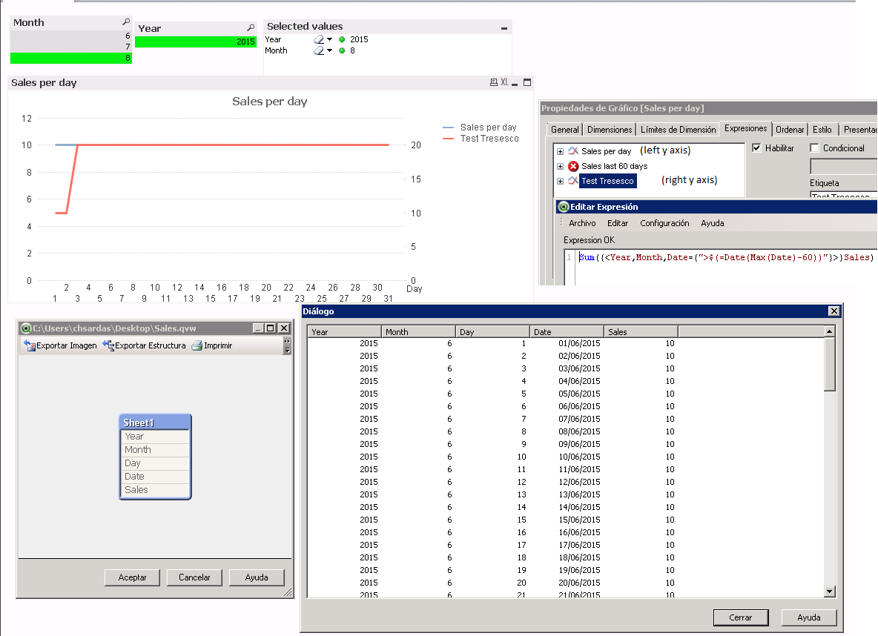This screenshot has width=878, height=636.
Task: Send chart to Excel with XL icon
Action: coord(505,83)
